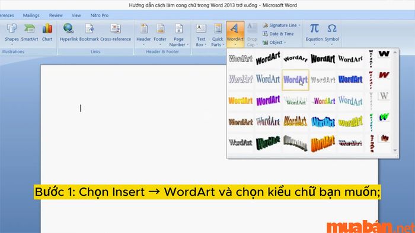Open the Header options
The width and height of the screenshot is (415, 233).
[x=143, y=34]
